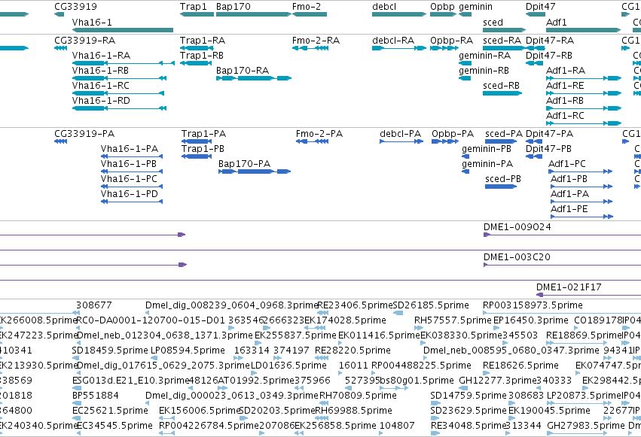This screenshot has height=437, width=641.
Task: Click EST GH12277.3prime
Action: (x=498, y=381)
